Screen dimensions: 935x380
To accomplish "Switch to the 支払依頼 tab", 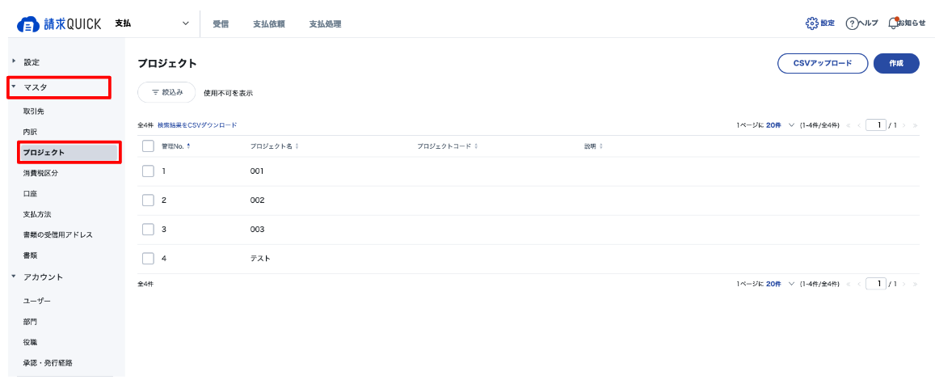I will coord(269,24).
